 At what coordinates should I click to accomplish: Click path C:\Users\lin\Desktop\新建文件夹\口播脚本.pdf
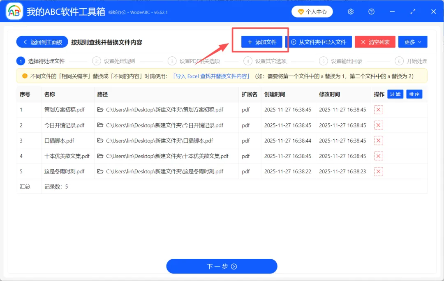[x=160, y=140]
